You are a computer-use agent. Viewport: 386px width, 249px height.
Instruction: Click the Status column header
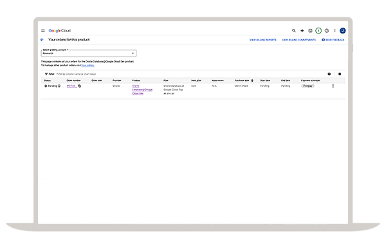coord(47,80)
